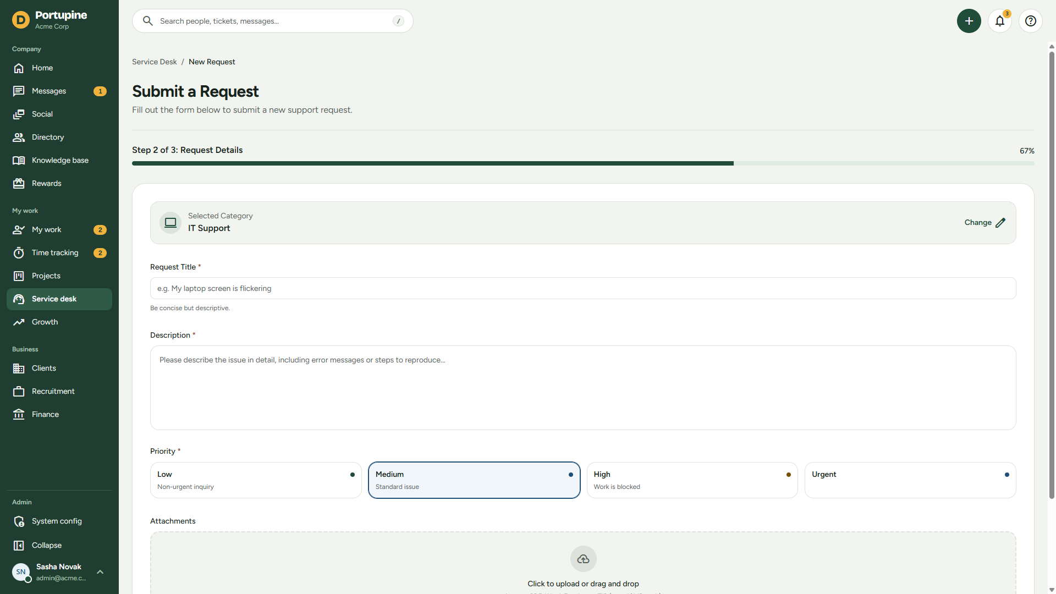Click the New Request breadcrumb
1056x594 pixels.
(212, 62)
